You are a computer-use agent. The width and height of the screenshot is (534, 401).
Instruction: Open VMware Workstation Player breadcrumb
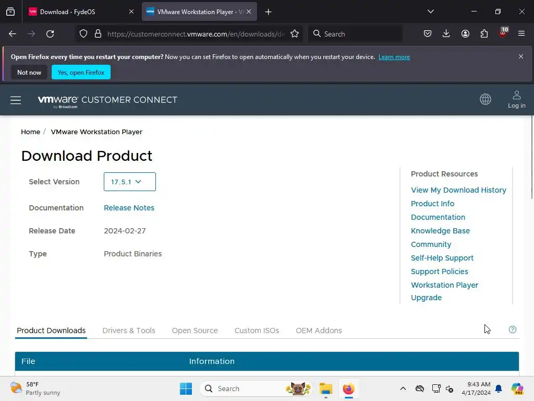coord(96,132)
